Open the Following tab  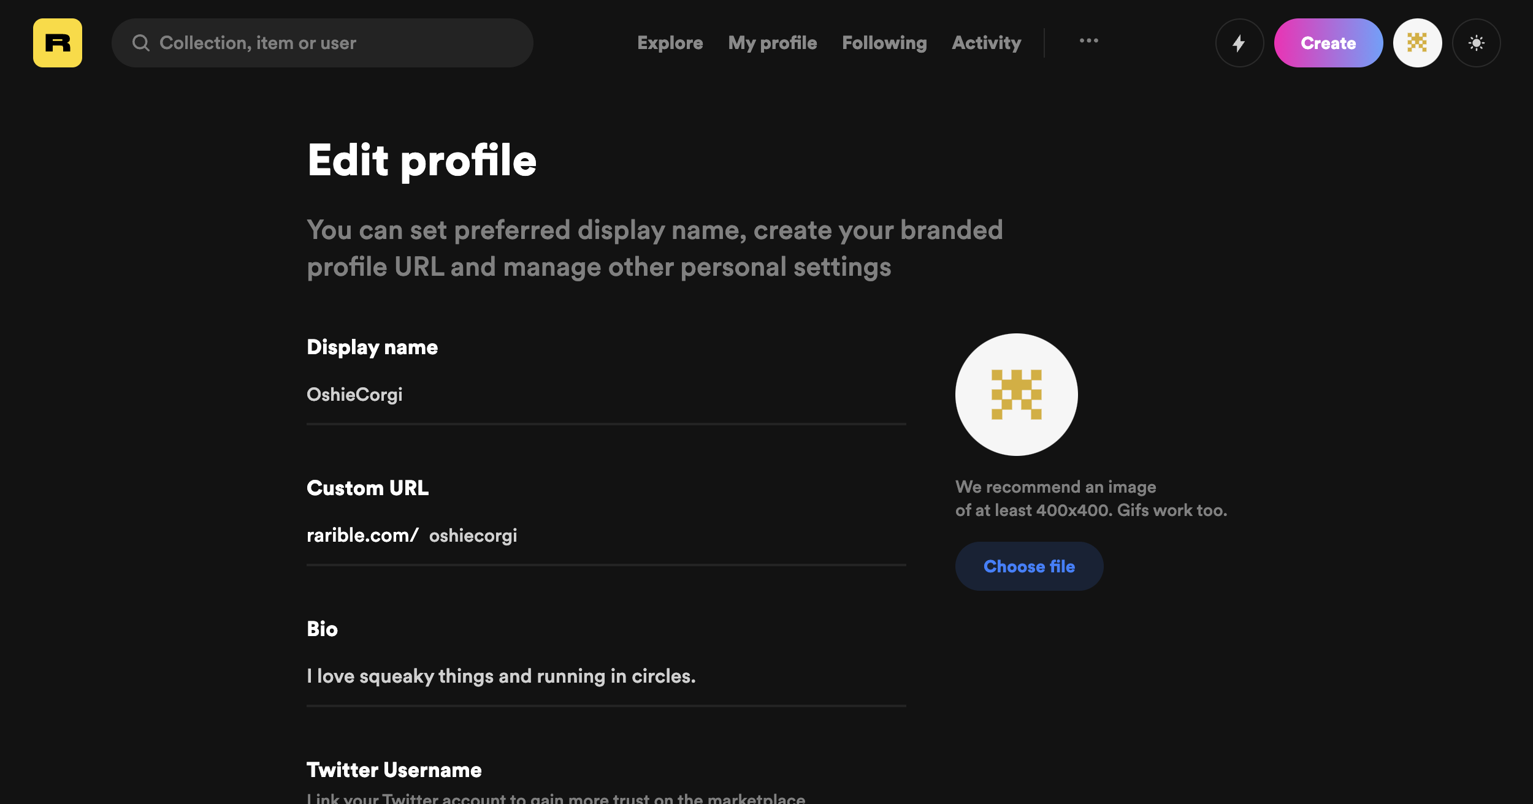pos(884,43)
